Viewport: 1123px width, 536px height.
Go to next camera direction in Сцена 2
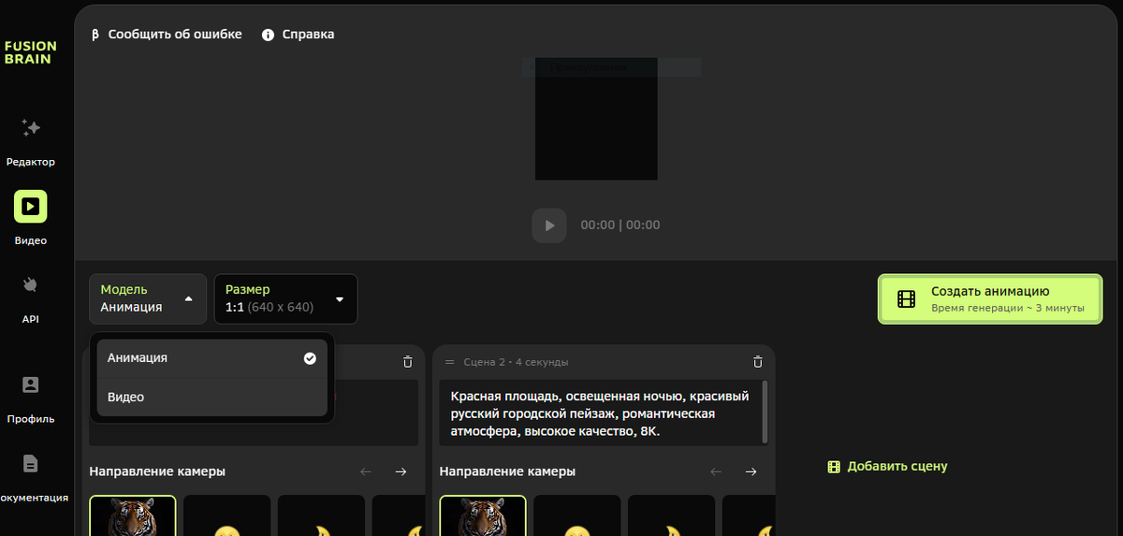(751, 471)
